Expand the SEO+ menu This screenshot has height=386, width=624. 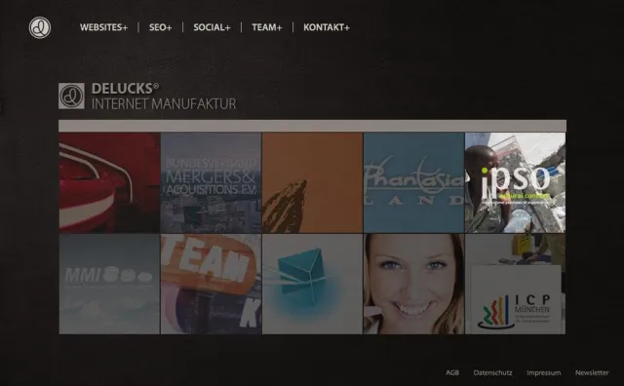[160, 27]
